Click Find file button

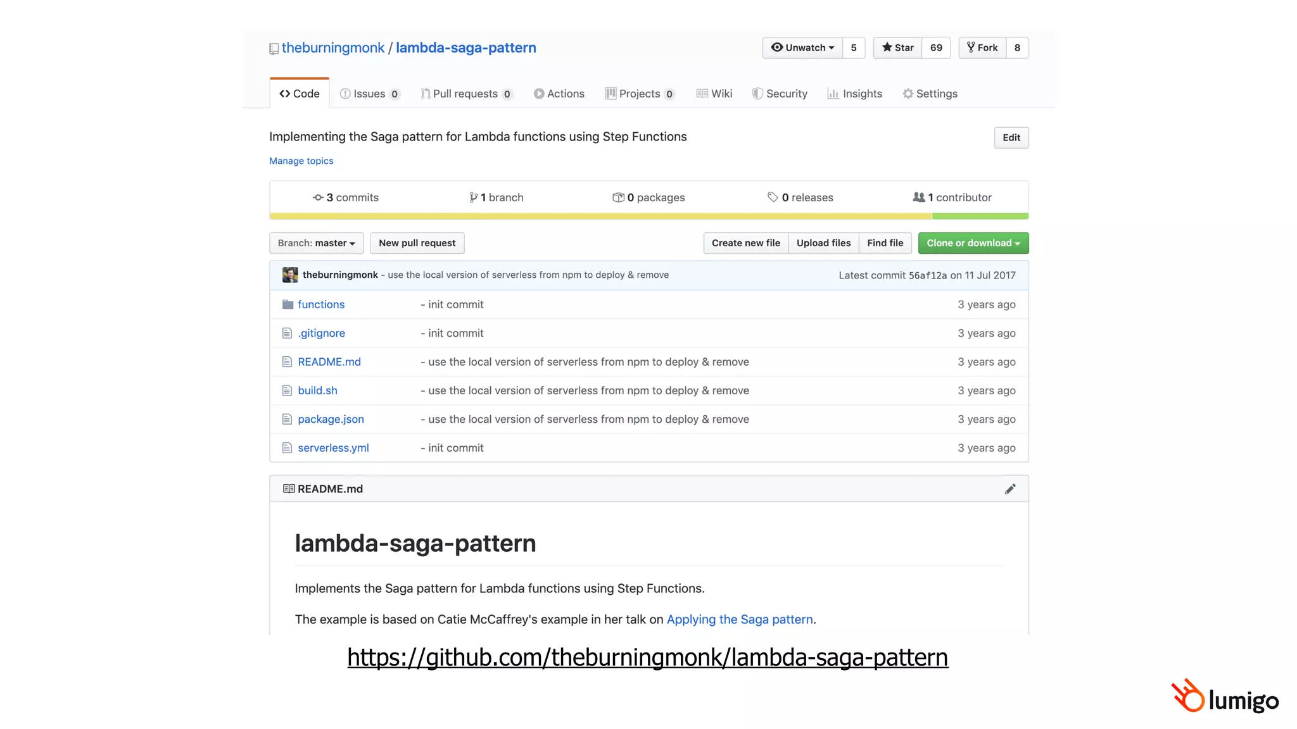(x=885, y=243)
